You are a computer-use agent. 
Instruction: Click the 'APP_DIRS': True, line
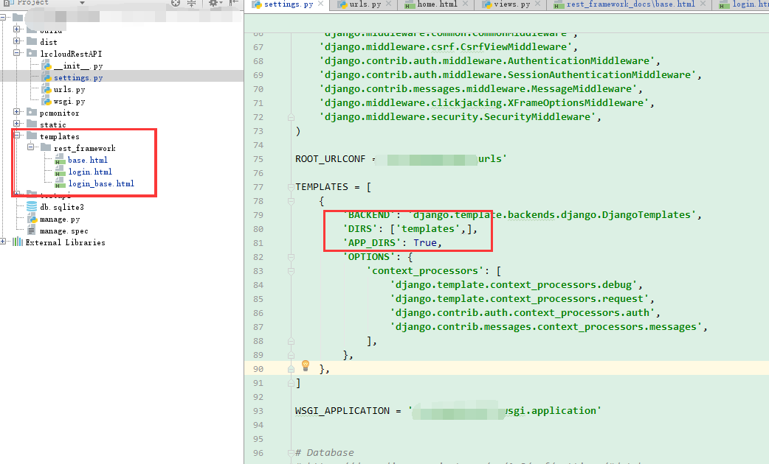[x=393, y=243]
